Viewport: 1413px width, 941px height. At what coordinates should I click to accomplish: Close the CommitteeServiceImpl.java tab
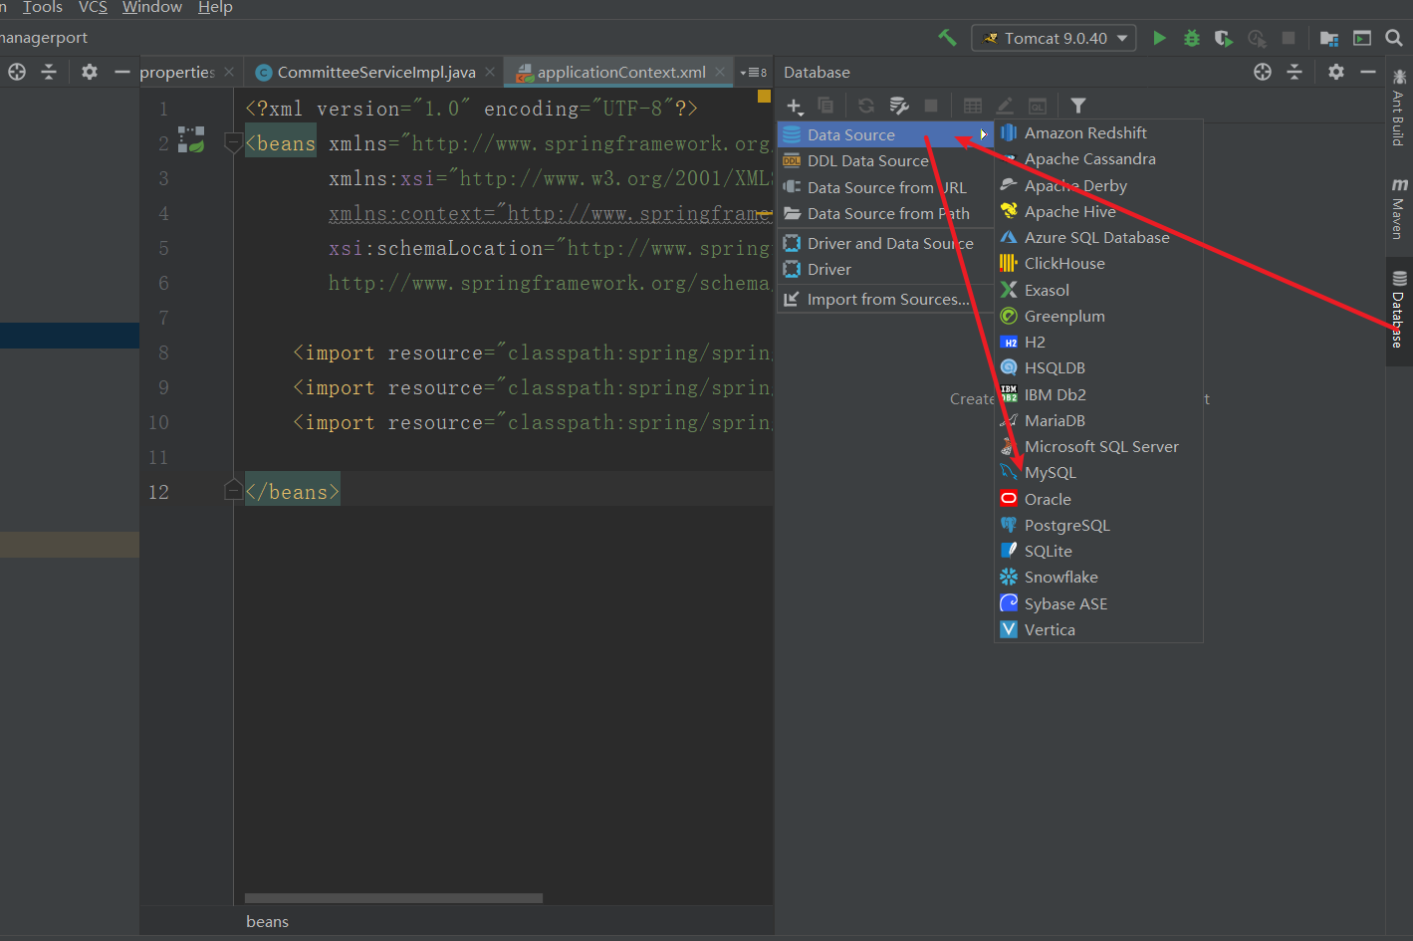pos(490,72)
